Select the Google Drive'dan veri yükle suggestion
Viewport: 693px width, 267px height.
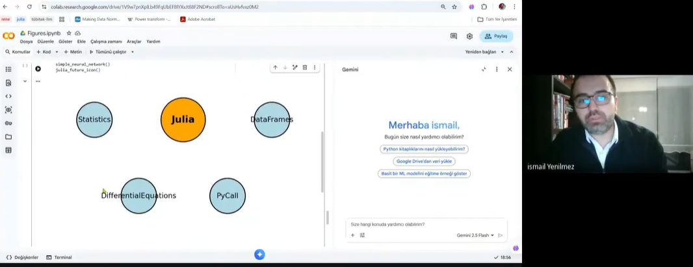click(424, 161)
